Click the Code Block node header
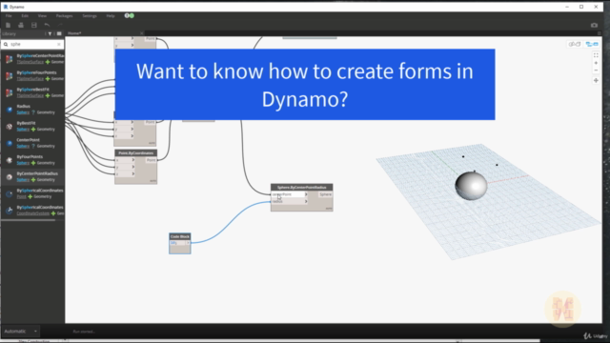Image resolution: width=610 pixels, height=343 pixels. 180,236
